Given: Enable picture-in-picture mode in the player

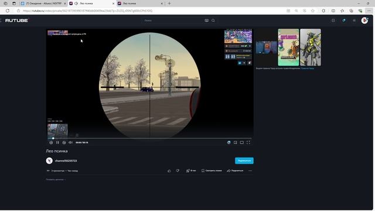Looking at the screenshot, I should click(236, 142).
